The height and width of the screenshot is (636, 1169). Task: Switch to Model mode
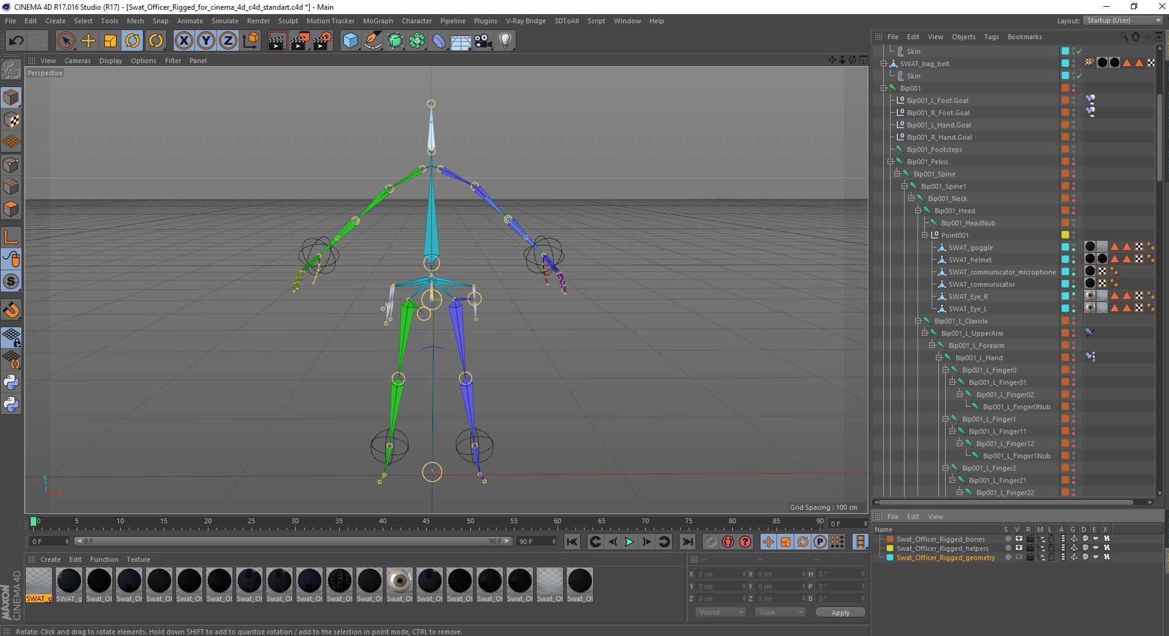pyautogui.click(x=11, y=98)
